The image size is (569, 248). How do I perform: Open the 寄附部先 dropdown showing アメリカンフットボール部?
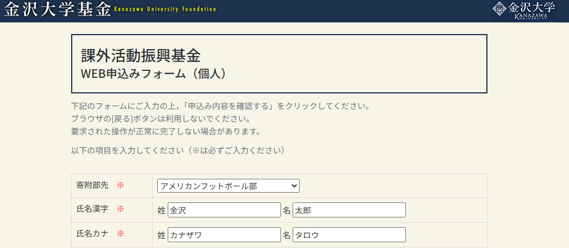(x=228, y=186)
